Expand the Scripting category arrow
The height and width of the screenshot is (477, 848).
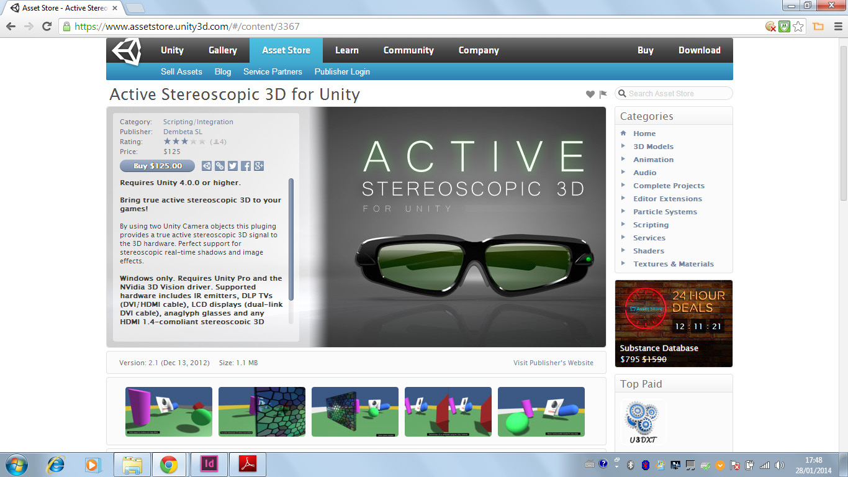pyautogui.click(x=623, y=224)
